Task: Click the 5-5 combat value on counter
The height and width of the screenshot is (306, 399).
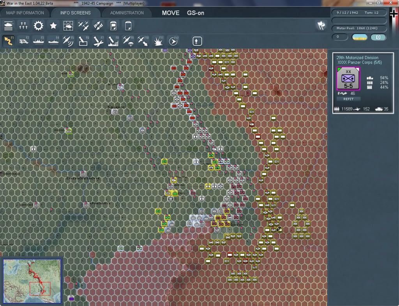Action: click(x=348, y=86)
